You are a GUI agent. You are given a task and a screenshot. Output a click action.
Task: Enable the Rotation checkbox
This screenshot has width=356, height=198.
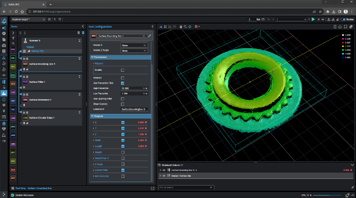tap(122, 78)
